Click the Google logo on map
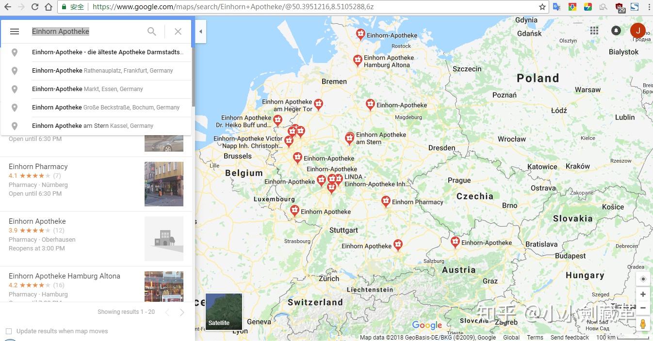This screenshot has width=653, height=341. pos(427,325)
